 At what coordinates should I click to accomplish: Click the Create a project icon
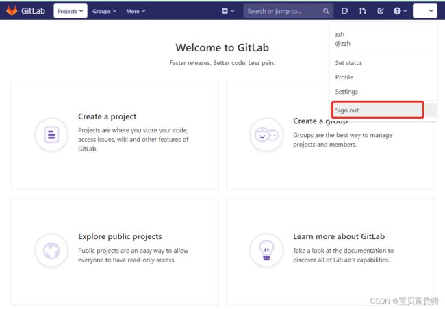pos(51,134)
